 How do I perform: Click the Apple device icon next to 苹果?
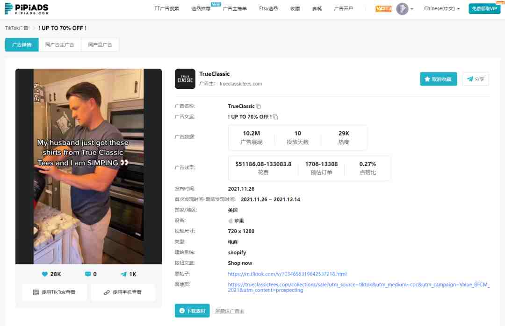pyautogui.click(x=230, y=221)
